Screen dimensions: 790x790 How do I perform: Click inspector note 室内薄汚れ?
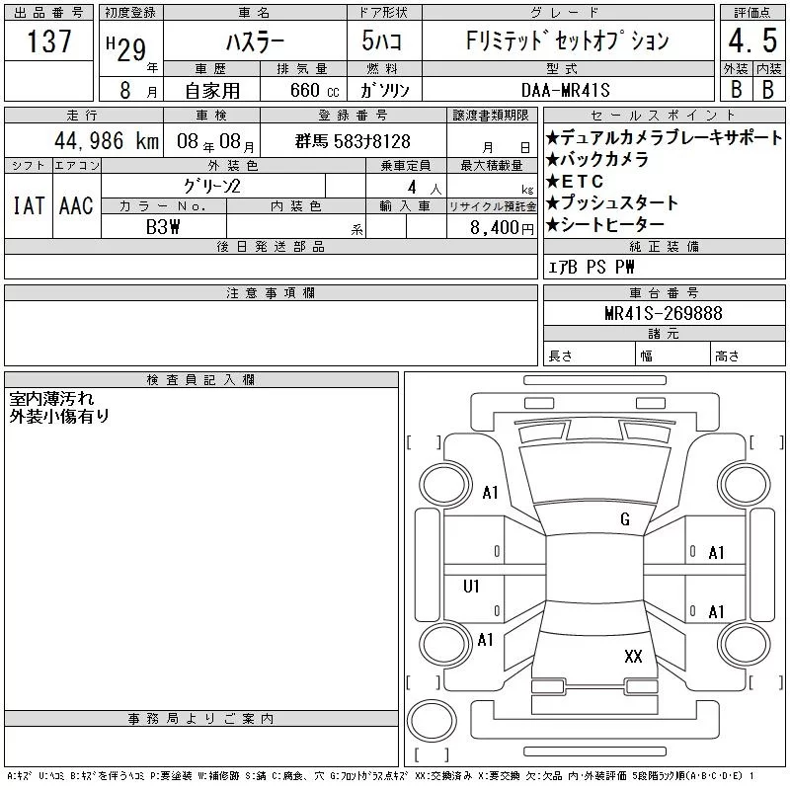coord(51,399)
